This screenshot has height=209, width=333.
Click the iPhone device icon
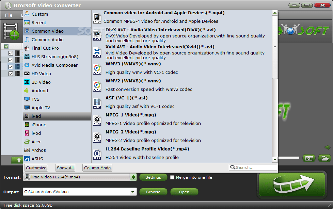[27, 125]
